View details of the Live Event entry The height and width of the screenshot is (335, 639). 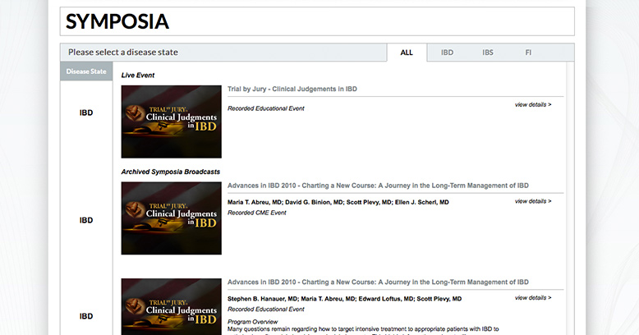(532, 105)
